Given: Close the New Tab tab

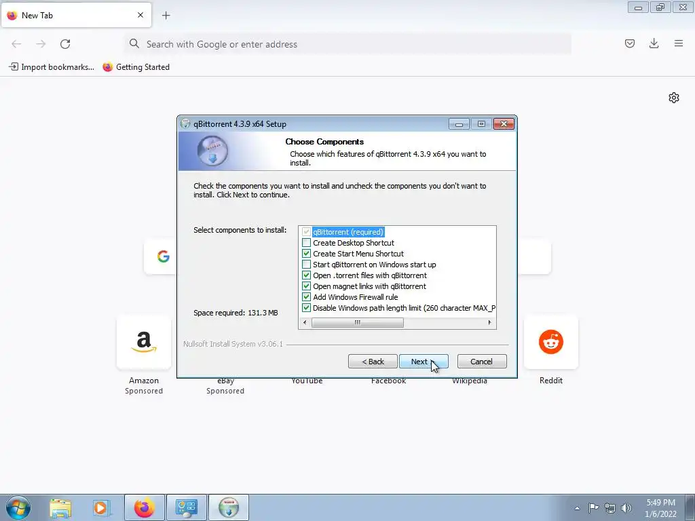Looking at the screenshot, I should 140,15.
